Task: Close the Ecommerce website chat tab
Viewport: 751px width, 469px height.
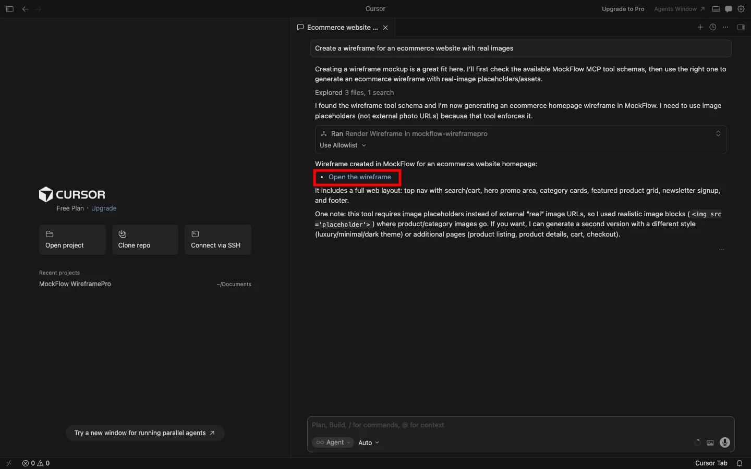Action: pos(385,28)
